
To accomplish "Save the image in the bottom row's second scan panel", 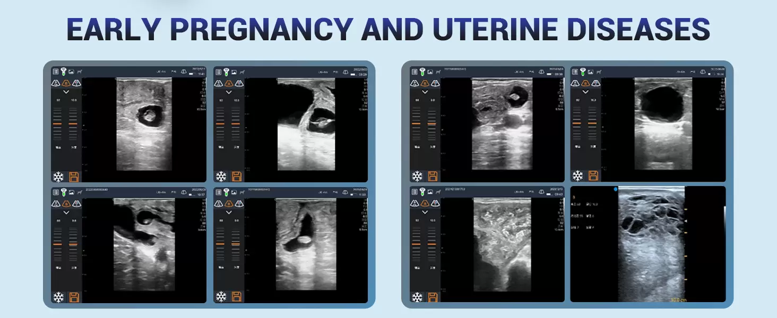I will [x=237, y=297].
